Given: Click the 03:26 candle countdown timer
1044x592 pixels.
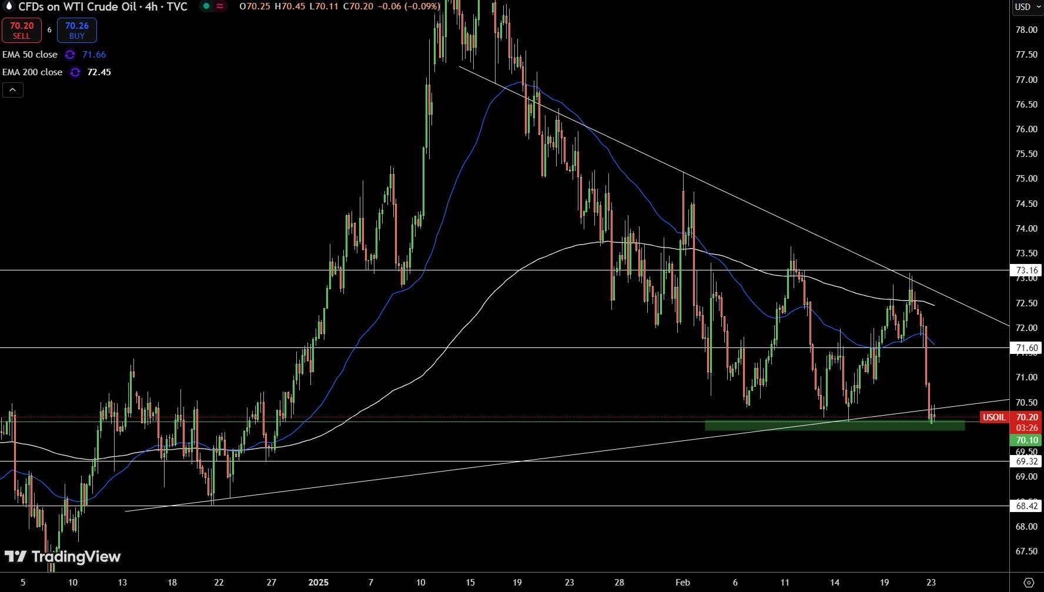Looking at the screenshot, I should pos(1026,428).
